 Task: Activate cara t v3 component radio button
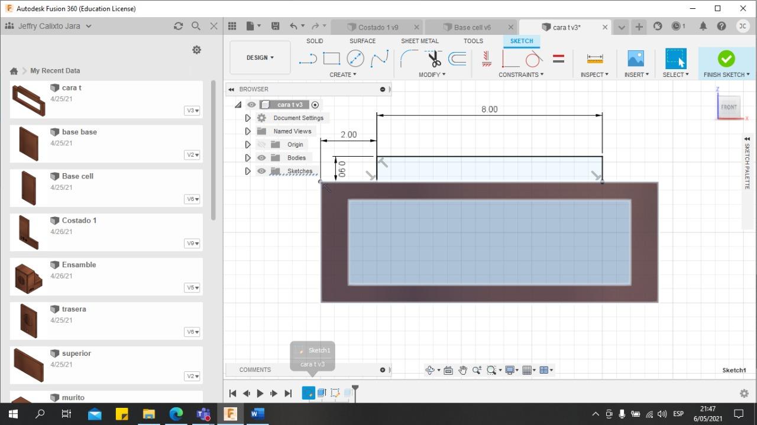[x=315, y=105]
